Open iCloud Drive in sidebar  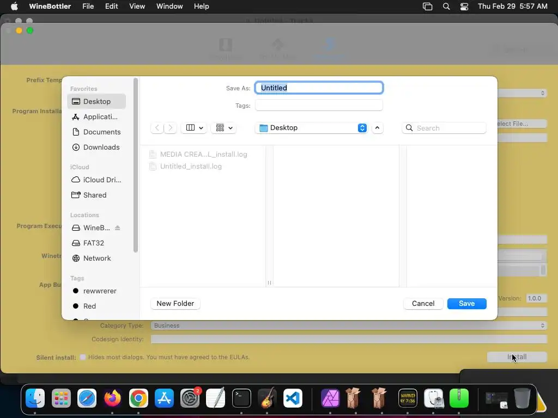[x=96, y=180]
